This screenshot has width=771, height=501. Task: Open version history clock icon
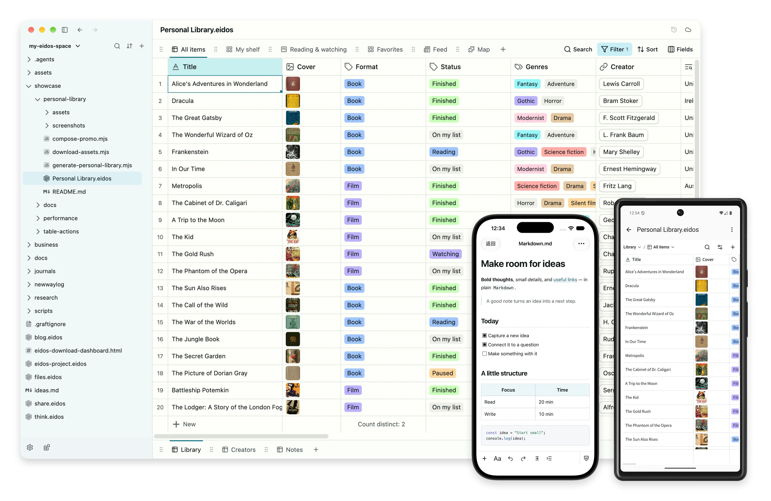674,30
